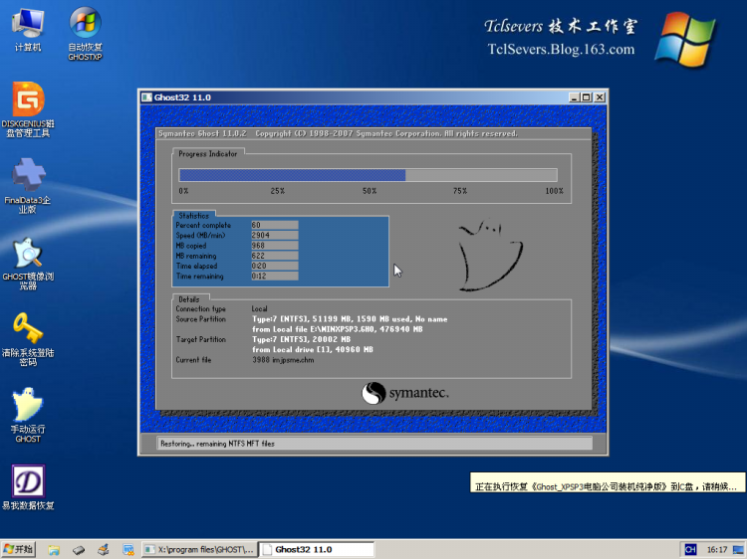Click the Speed value 2904

tap(275, 235)
